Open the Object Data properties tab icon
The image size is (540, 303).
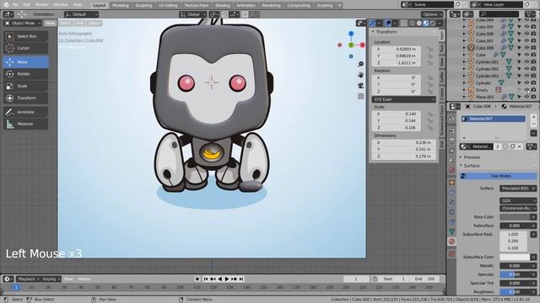tap(452, 231)
